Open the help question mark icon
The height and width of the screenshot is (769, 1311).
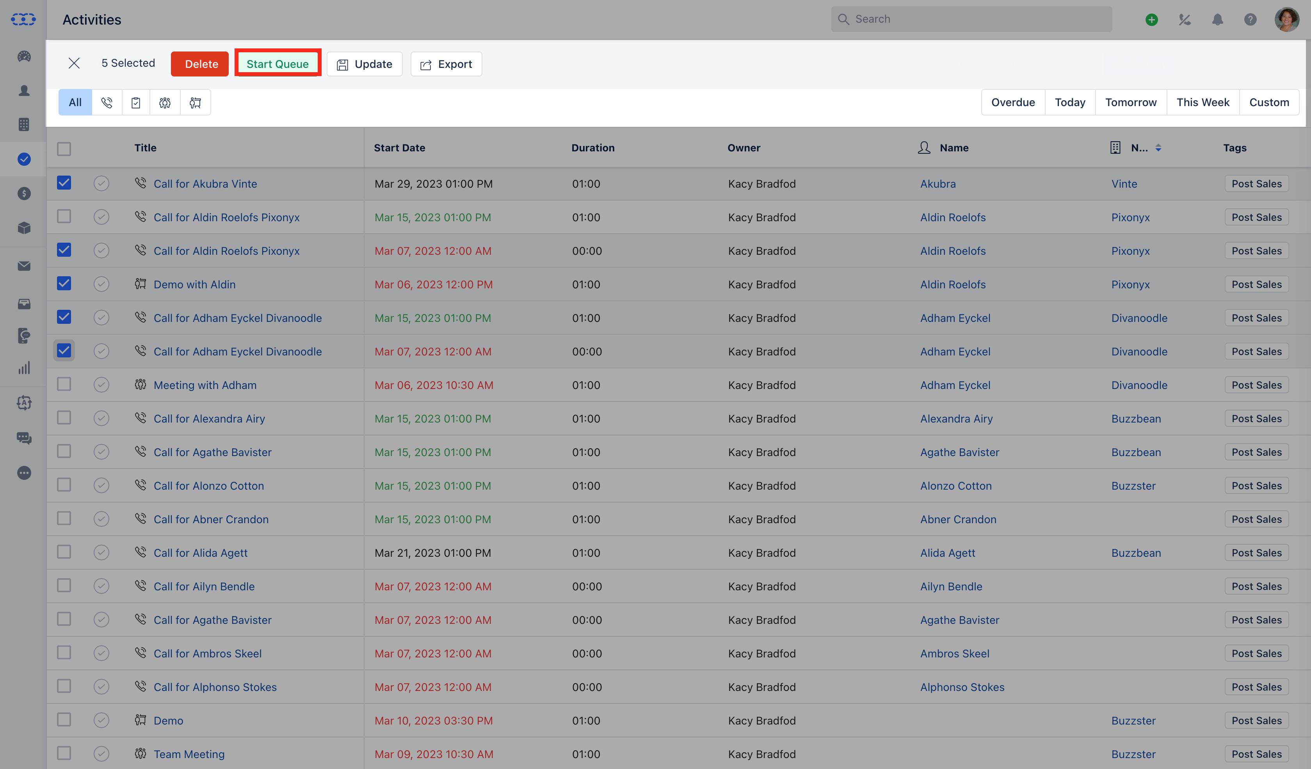point(1250,20)
